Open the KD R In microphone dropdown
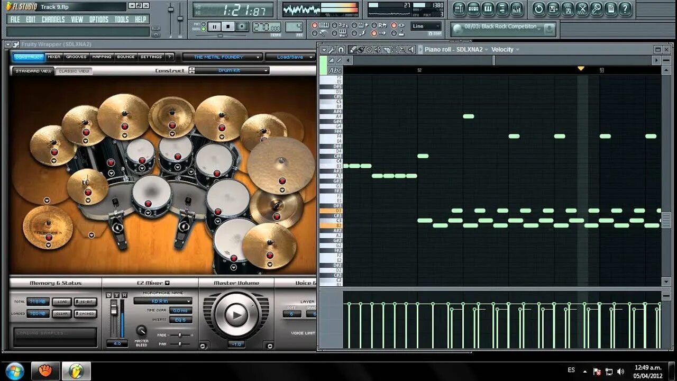 coord(163,301)
